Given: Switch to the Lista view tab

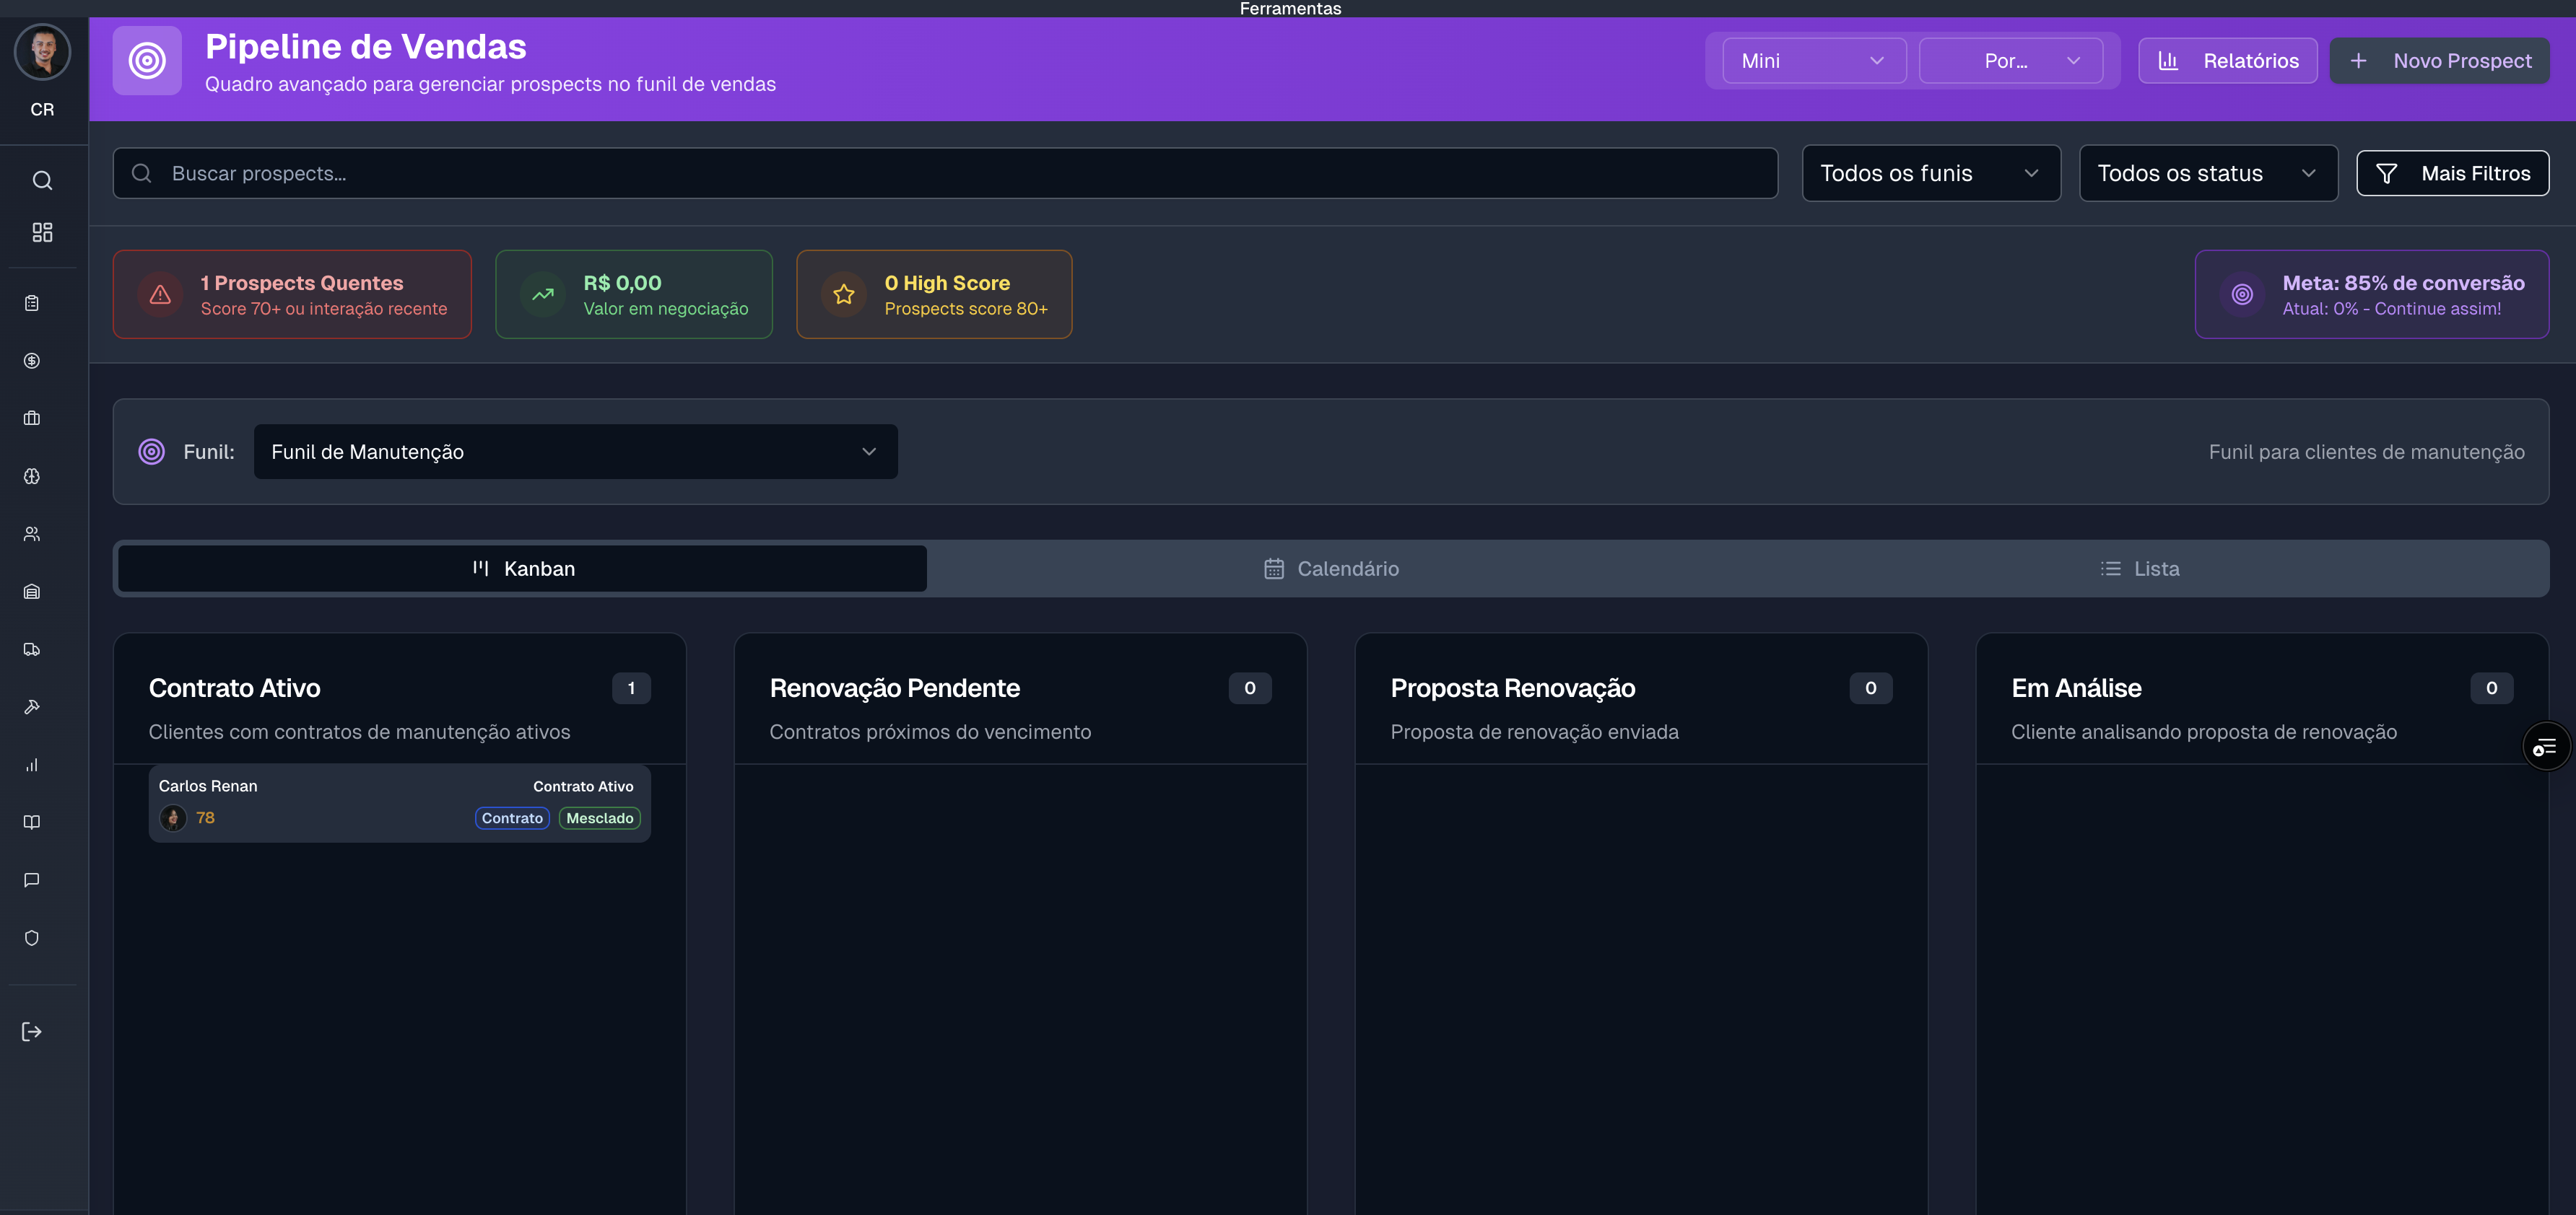Looking at the screenshot, I should [2140, 569].
